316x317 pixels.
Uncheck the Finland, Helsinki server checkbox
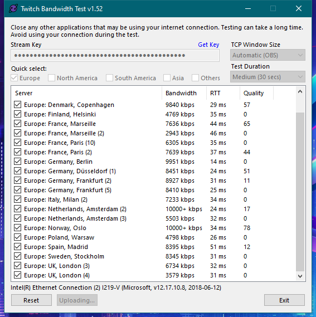click(x=18, y=114)
